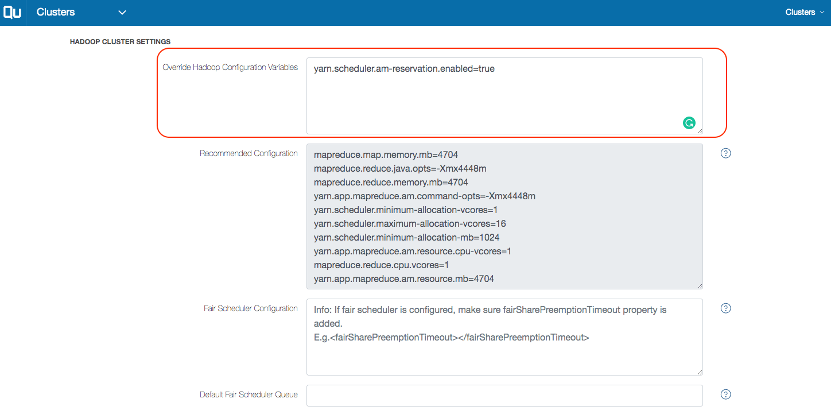Click 'yarn.scheduler.maximum-allocation-vcores=16' line

click(x=410, y=223)
